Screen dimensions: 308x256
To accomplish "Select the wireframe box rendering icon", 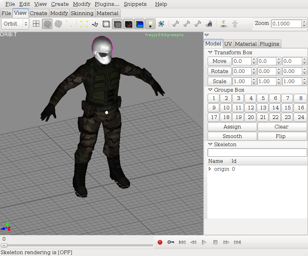I will pyautogui.click(x=106, y=24).
